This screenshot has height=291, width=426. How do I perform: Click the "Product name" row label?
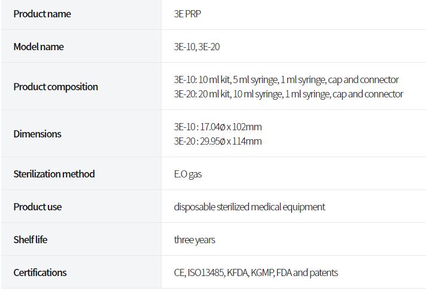point(42,14)
